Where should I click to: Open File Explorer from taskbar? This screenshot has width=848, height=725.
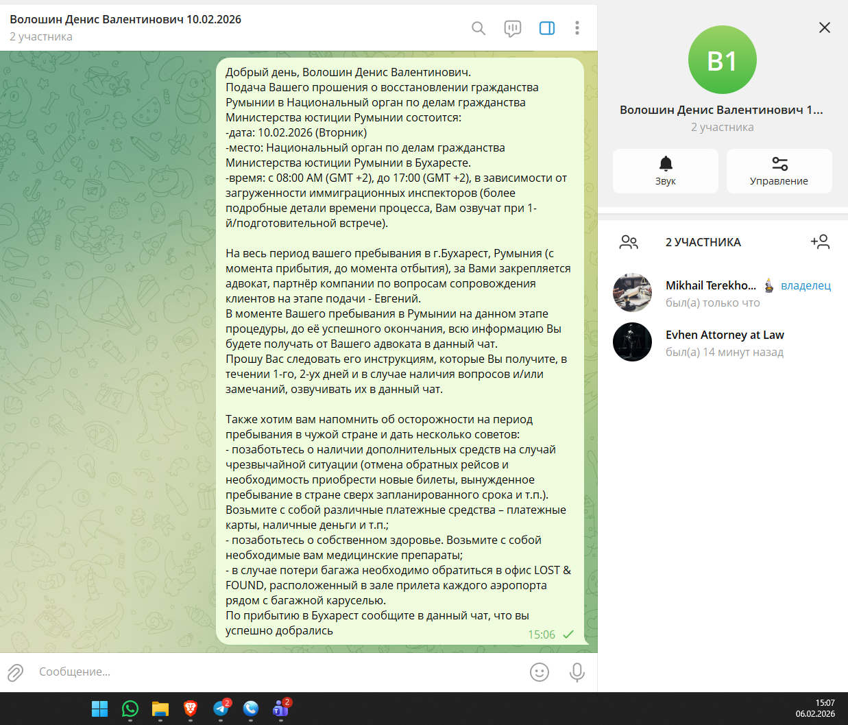160,709
